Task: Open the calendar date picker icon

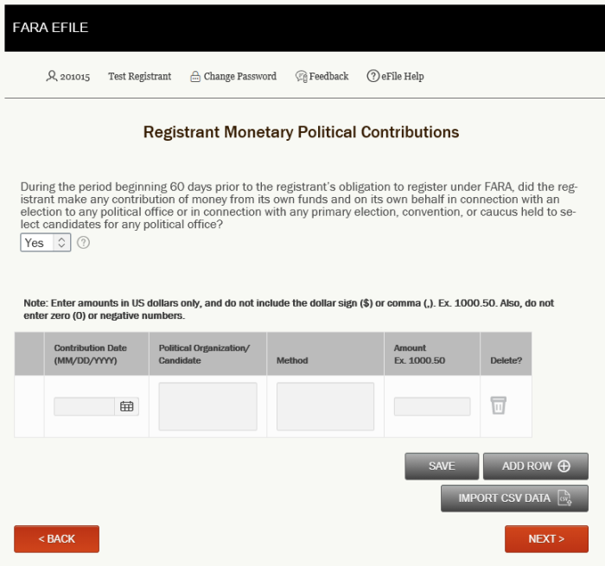Action: click(x=126, y=406)
